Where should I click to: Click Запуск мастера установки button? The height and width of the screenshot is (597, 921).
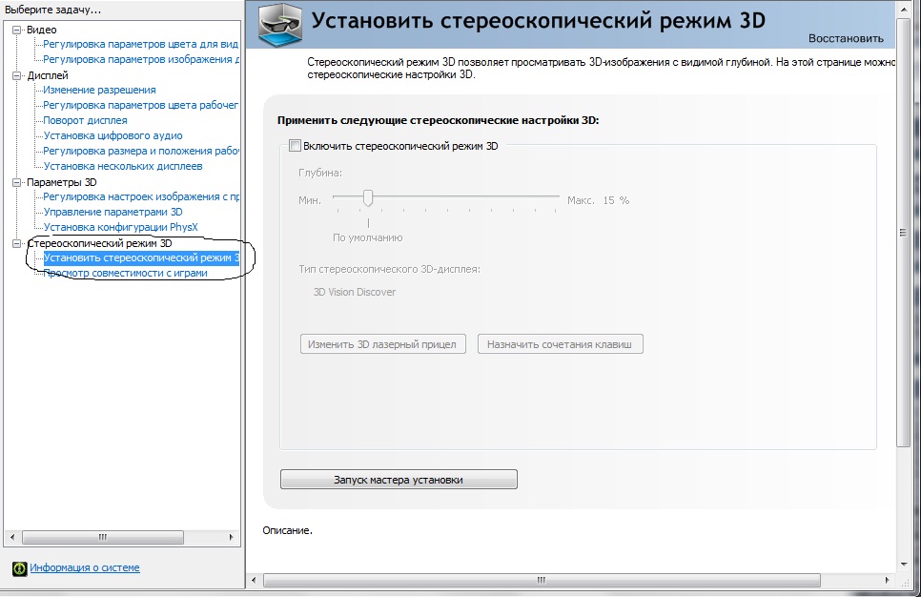[x=399, y=480]
